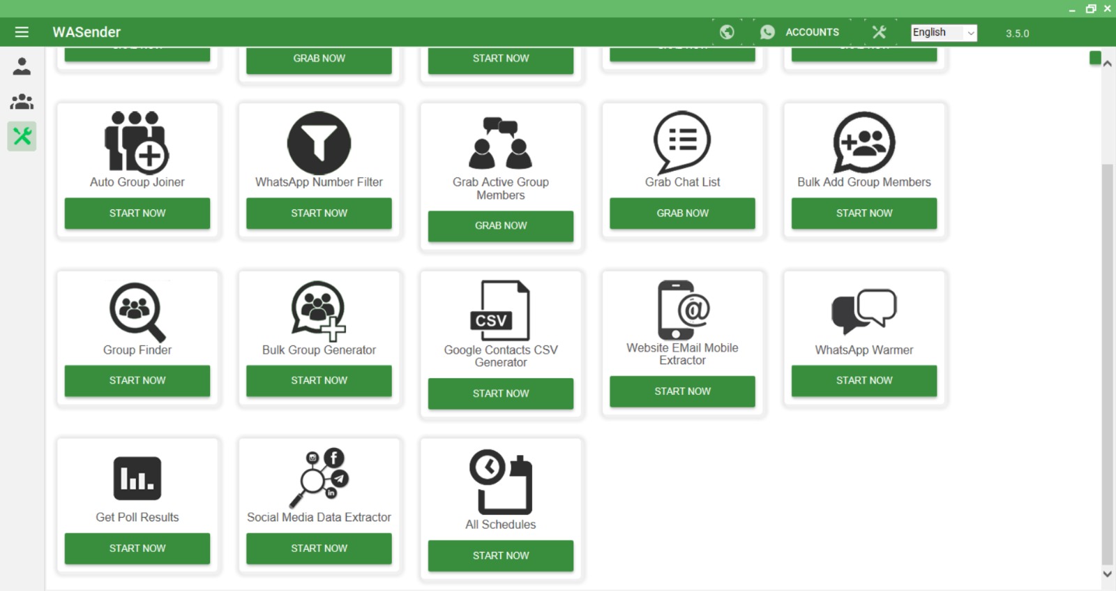This screenshot has width=1116, height=591.
Task: Click the Bulk Group Generator icon
Action: click(319, 311)
